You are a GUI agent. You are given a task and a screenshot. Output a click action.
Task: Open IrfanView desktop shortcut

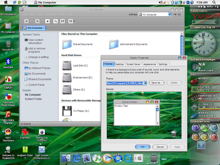point(25,132)
